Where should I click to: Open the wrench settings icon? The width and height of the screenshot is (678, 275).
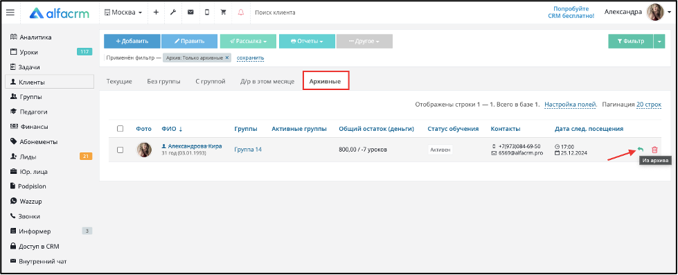(173, 12)
